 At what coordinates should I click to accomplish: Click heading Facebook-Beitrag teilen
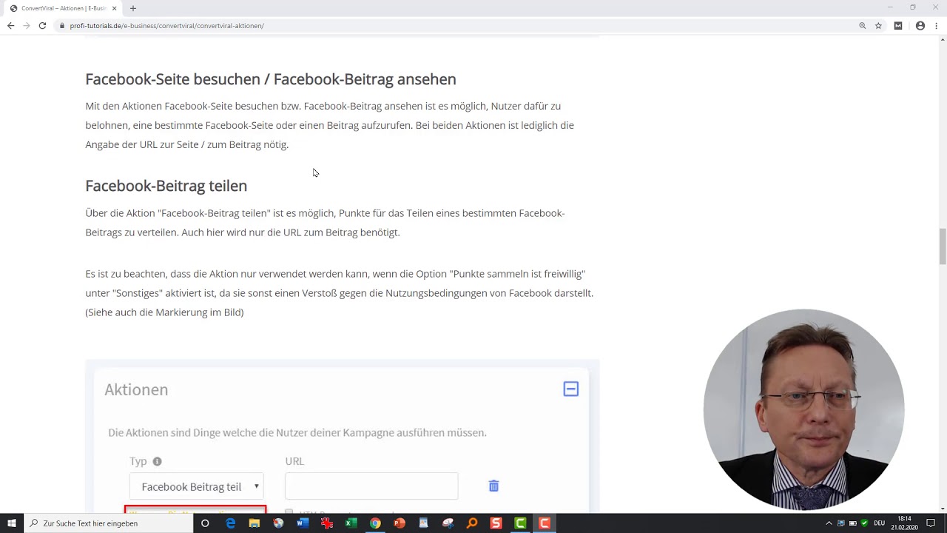(x=166, y=186)
